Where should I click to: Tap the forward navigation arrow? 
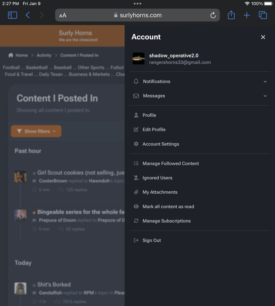pos(41,15)
